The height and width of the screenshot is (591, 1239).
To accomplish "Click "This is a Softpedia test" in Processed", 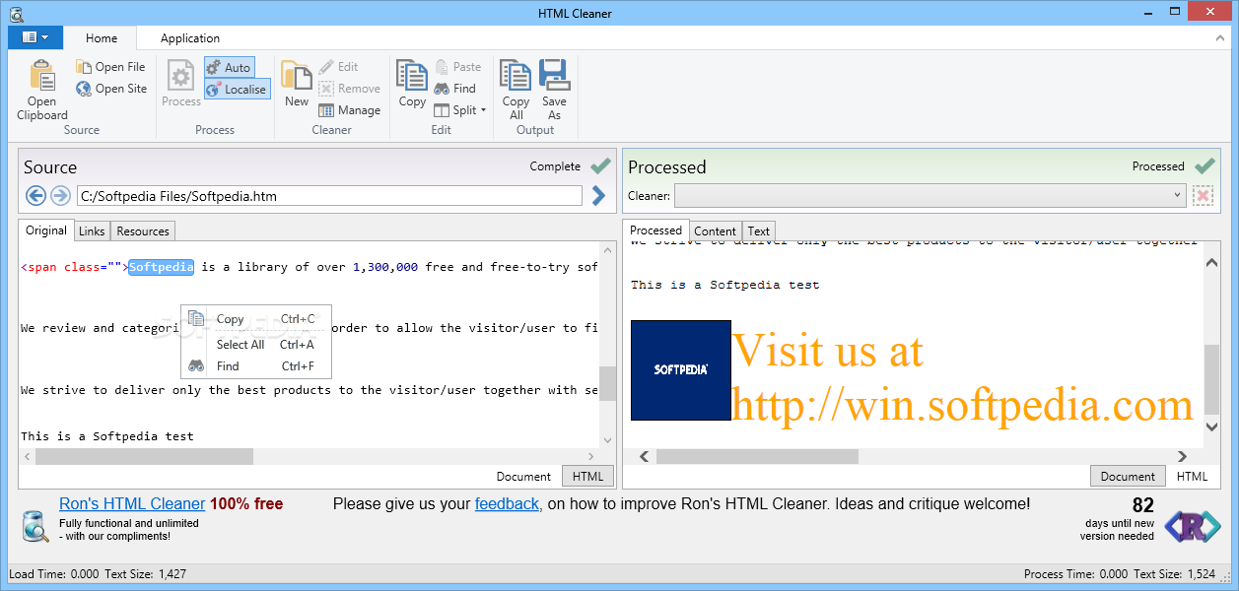I will 725,285.
